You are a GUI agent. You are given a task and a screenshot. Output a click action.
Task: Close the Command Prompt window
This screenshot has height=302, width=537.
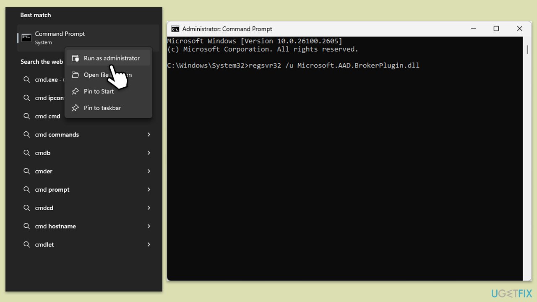[x=520, y=29]
